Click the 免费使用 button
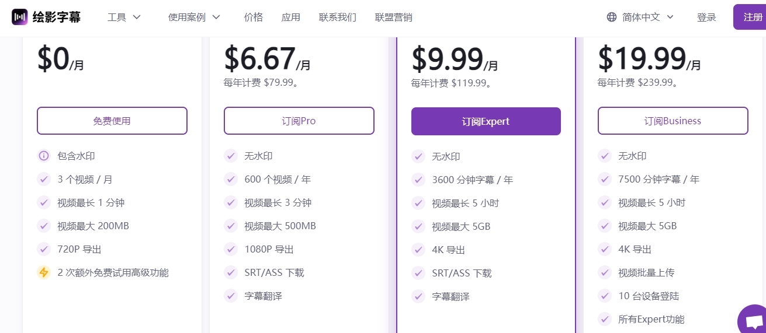This screenshot has height=333, width=766. (112, 121)
